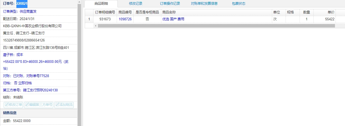This screenshot has height=126, width=345.
Task: Open the 商品明细 tab
Action: 101,4
